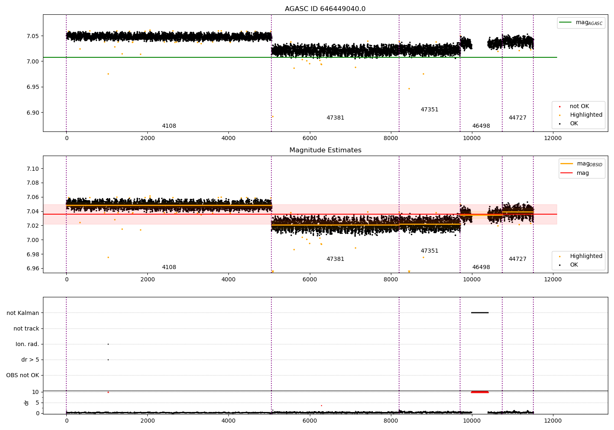Click the 'OBS not OK' y-axis label
Viewport: 614px width, 430px height.
(23, 376)
